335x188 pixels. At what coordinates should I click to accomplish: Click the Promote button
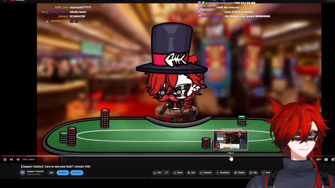click(x=205, y=173)
